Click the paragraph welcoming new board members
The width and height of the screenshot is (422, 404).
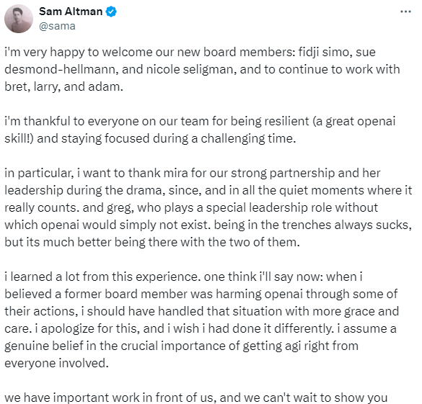pyautogui.click(x=202, y=69)
